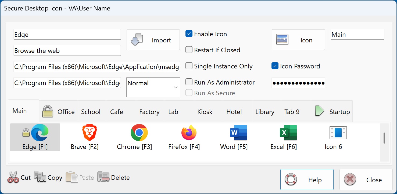This screenshot has width=397, height=194.
Task: Enable the Single Instance Only setting
Action: click(x=189, y=66)
